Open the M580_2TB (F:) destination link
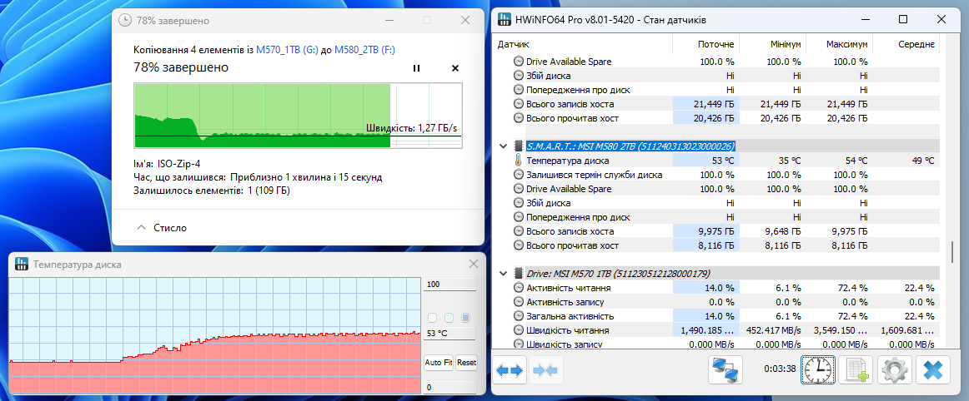Image resolution: width=969 pixels, height=401 pixels. point(366,51)
